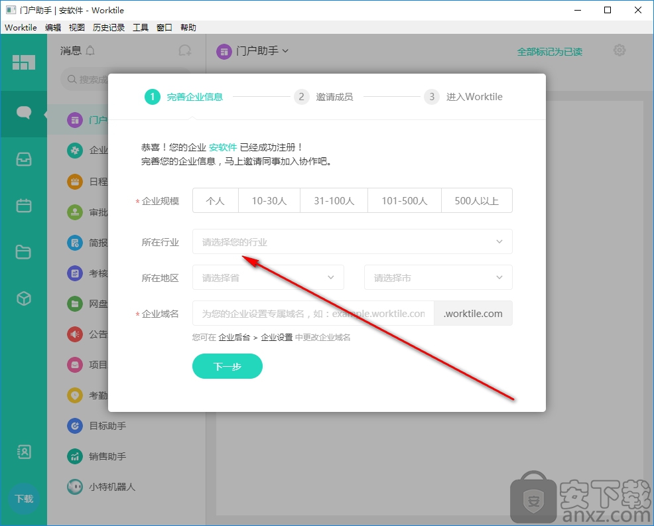Open the cube apps icon in sidebar
Screen dimensions: 654x526
24,298
